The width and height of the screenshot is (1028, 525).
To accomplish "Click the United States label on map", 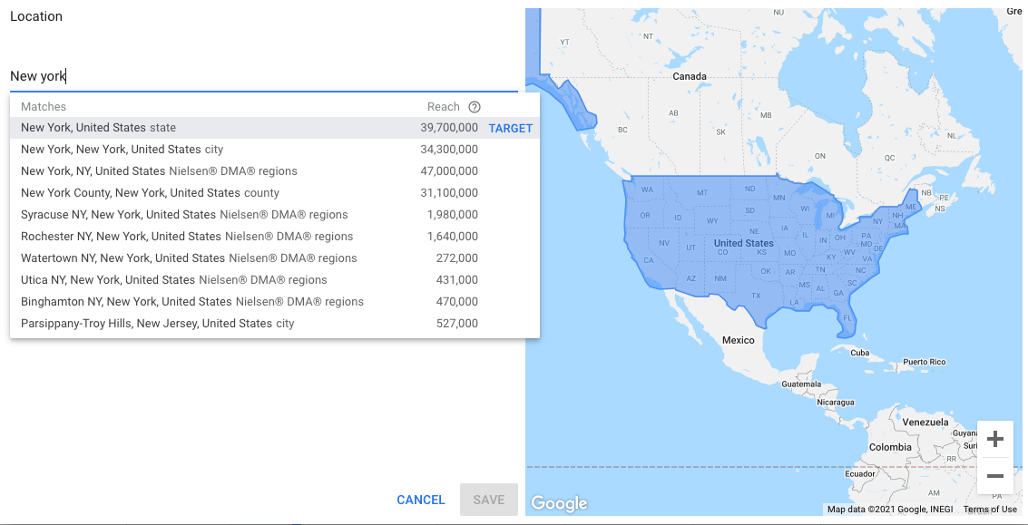I will tap(743, 243).
